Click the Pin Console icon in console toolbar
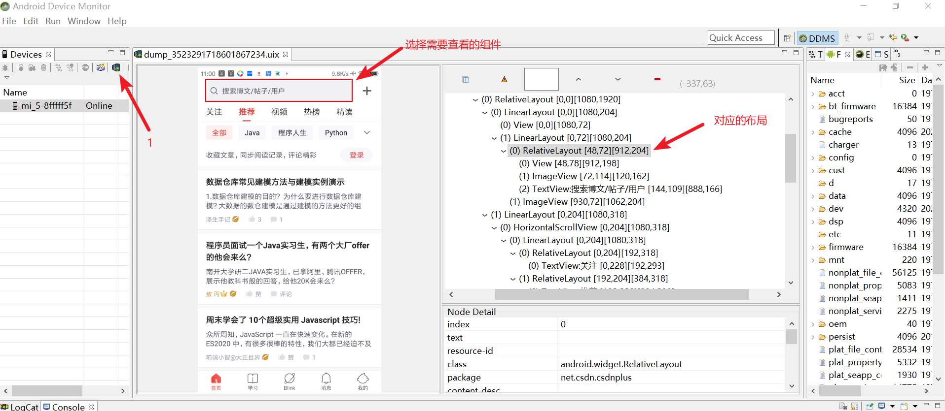The width and height of the screenshot is (945, 411). (x=870, y=406)
